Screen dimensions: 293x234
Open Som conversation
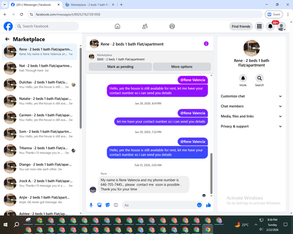click(x=40, y=134)
